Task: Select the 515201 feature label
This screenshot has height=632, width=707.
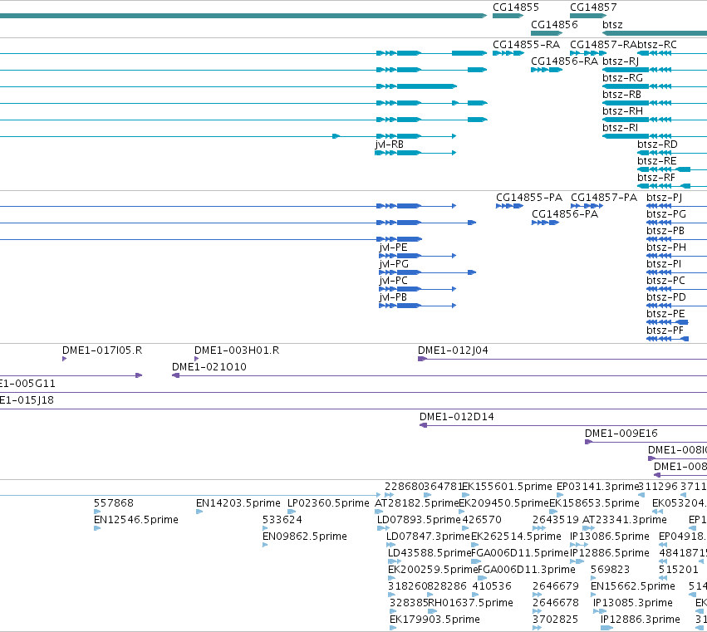Action: (x=679, y=570)
